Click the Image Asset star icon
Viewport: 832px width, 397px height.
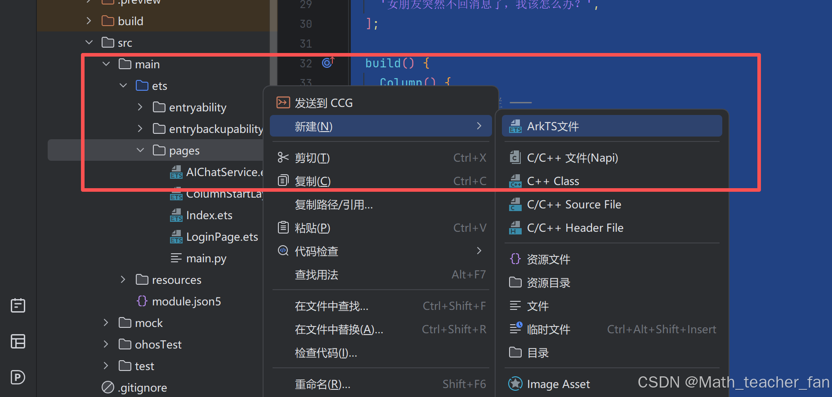point(515,384)
